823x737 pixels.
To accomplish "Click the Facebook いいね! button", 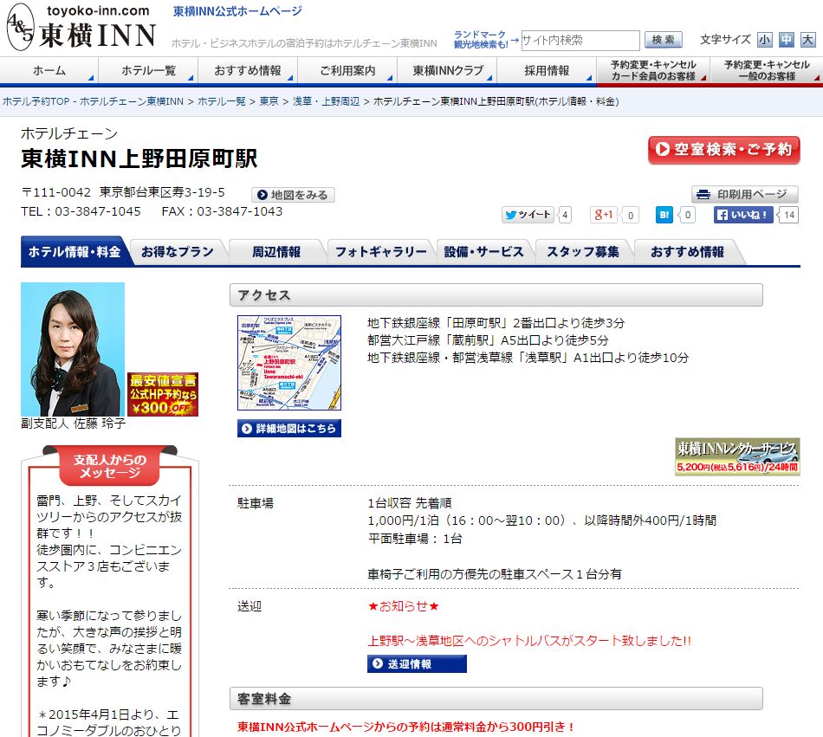I will pos(743,215).
